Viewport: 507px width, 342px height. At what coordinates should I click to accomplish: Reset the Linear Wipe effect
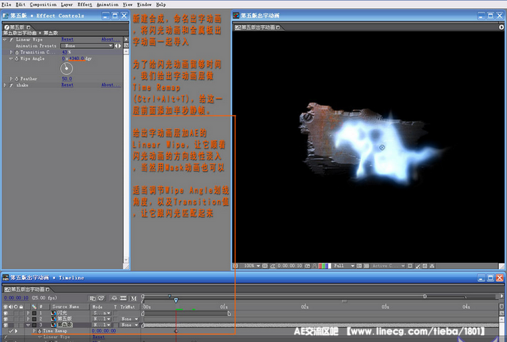click(67, 39)
